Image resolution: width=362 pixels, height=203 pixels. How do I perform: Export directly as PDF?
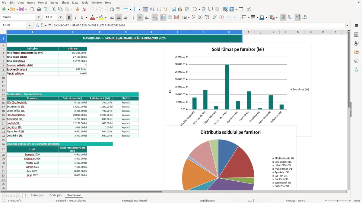click(32, 9)
